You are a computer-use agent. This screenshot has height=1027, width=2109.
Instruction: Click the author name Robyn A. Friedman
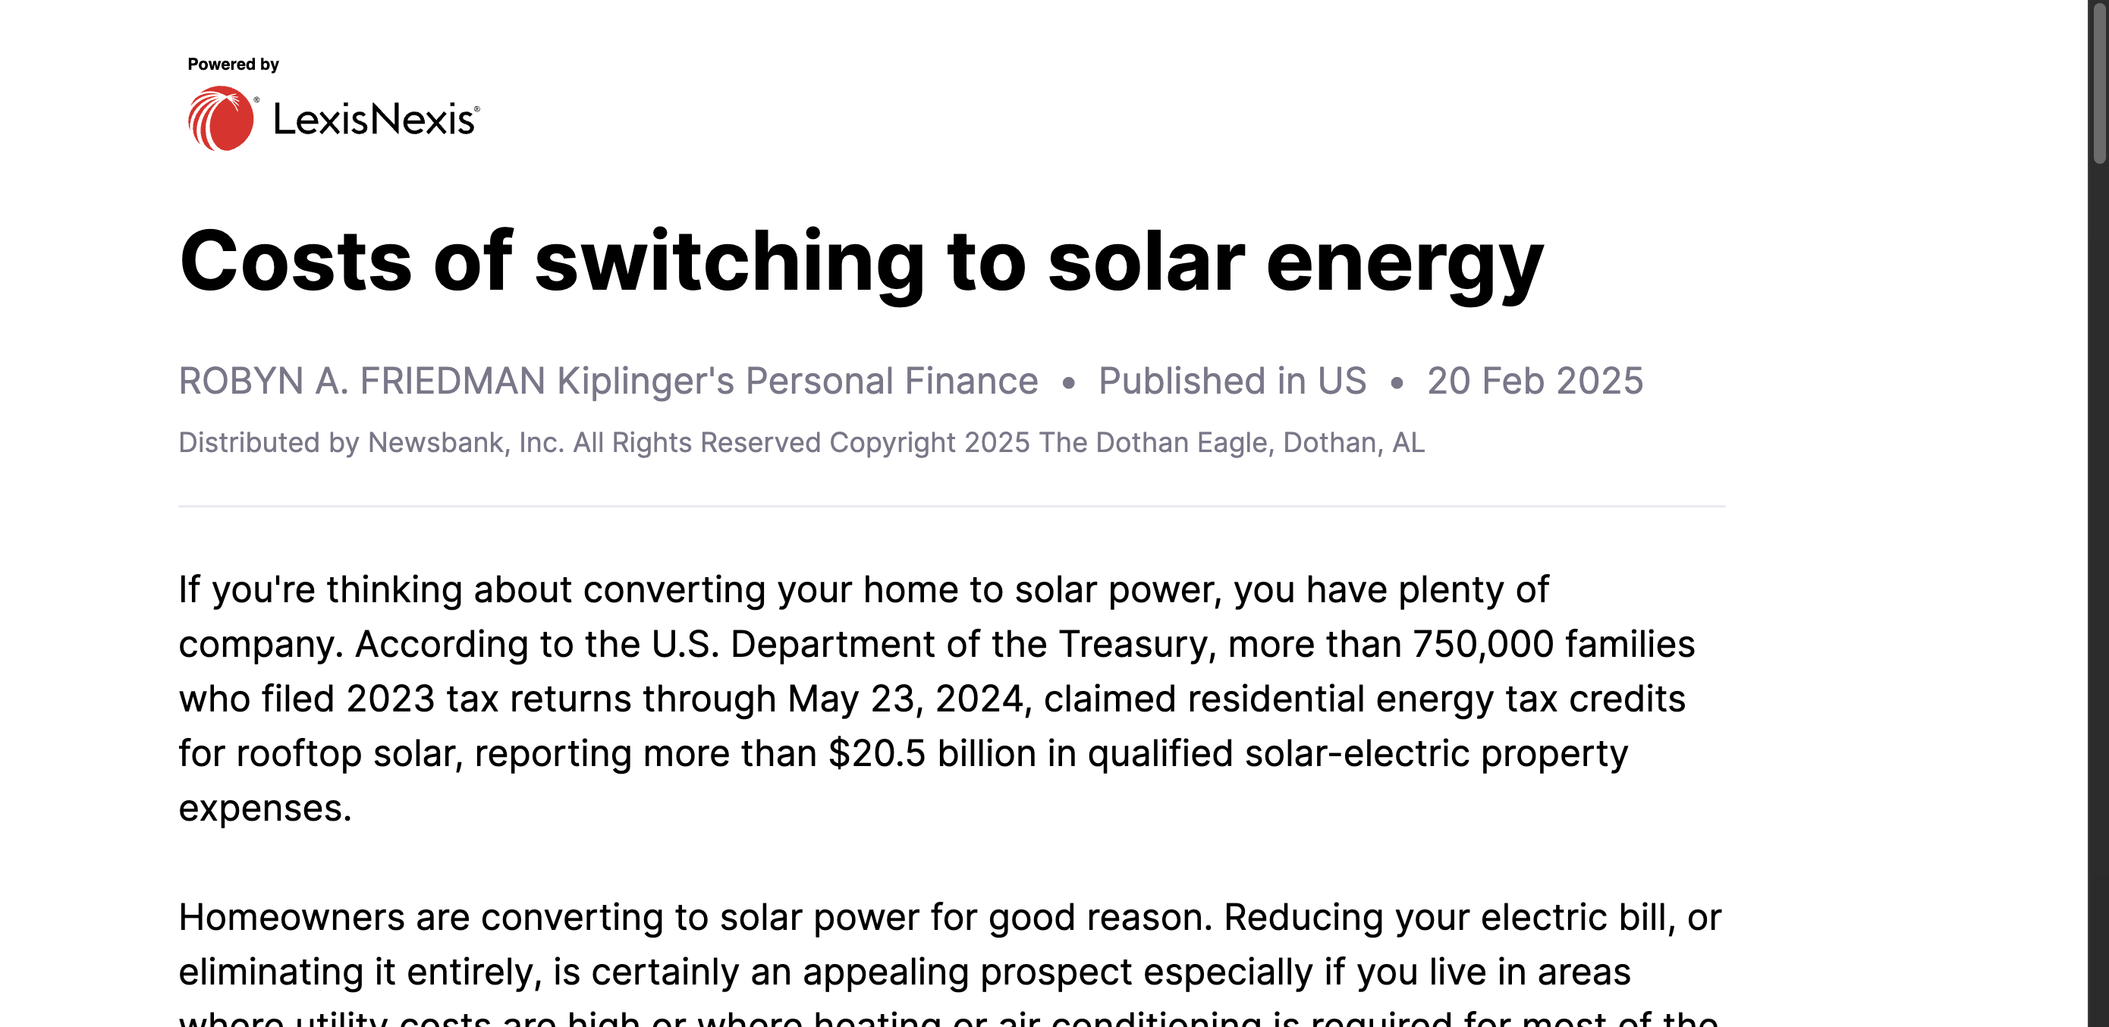coord(362,382)
